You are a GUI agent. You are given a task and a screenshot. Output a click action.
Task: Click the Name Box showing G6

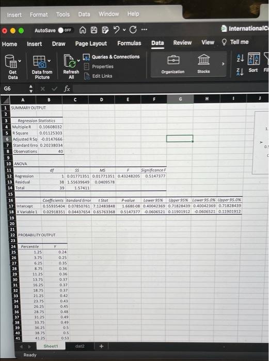click(x=14, y=89)
